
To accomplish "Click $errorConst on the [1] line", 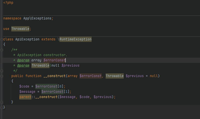I will click(x=52, y=92).
